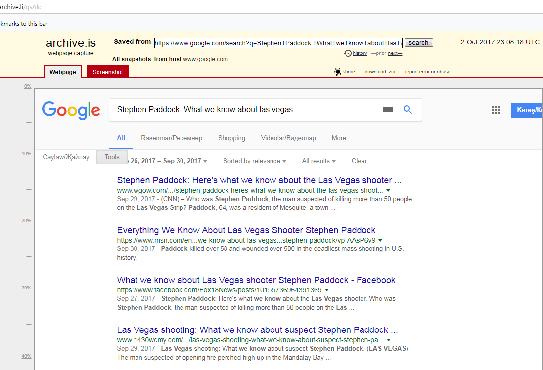Click the blue Kereş sign-in button
543x370 pixels.
(x=526, y=110)
